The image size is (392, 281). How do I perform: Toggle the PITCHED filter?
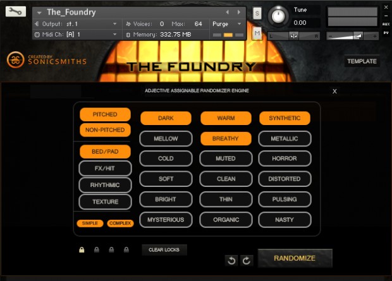(x=105, y=114)
